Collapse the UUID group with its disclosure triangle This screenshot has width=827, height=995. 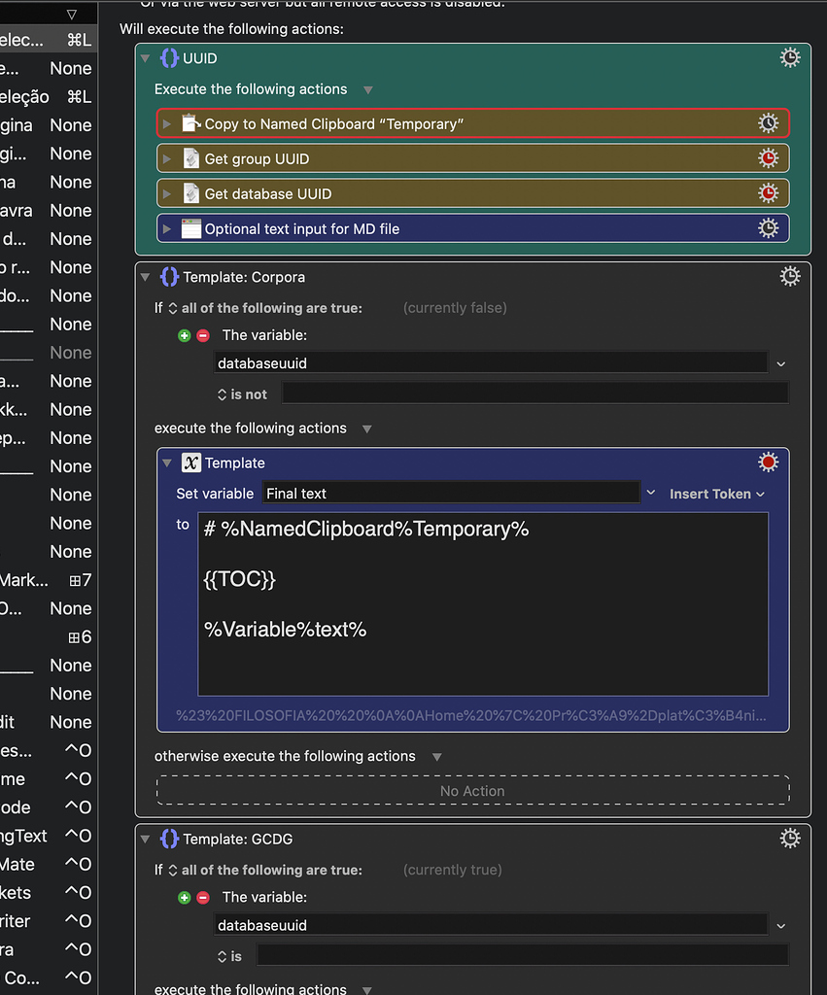pyautogui.click(x=146, y=57)
